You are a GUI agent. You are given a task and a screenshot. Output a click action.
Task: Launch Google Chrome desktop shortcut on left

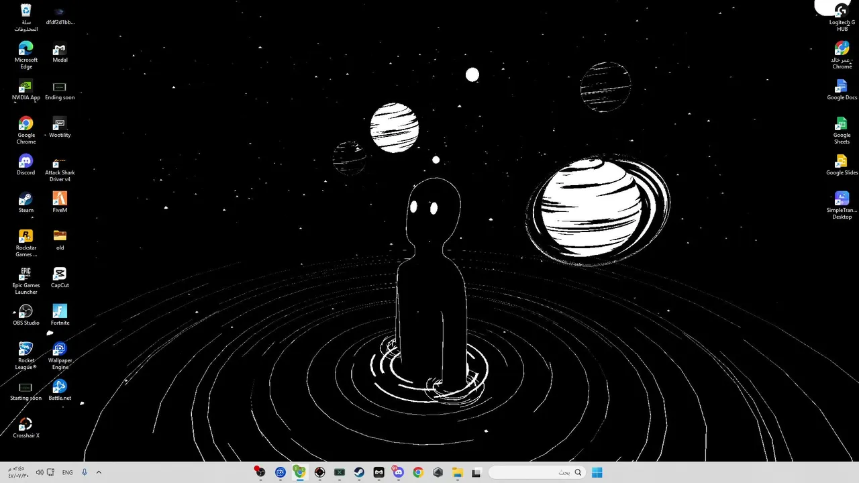(x=26, y=130)
